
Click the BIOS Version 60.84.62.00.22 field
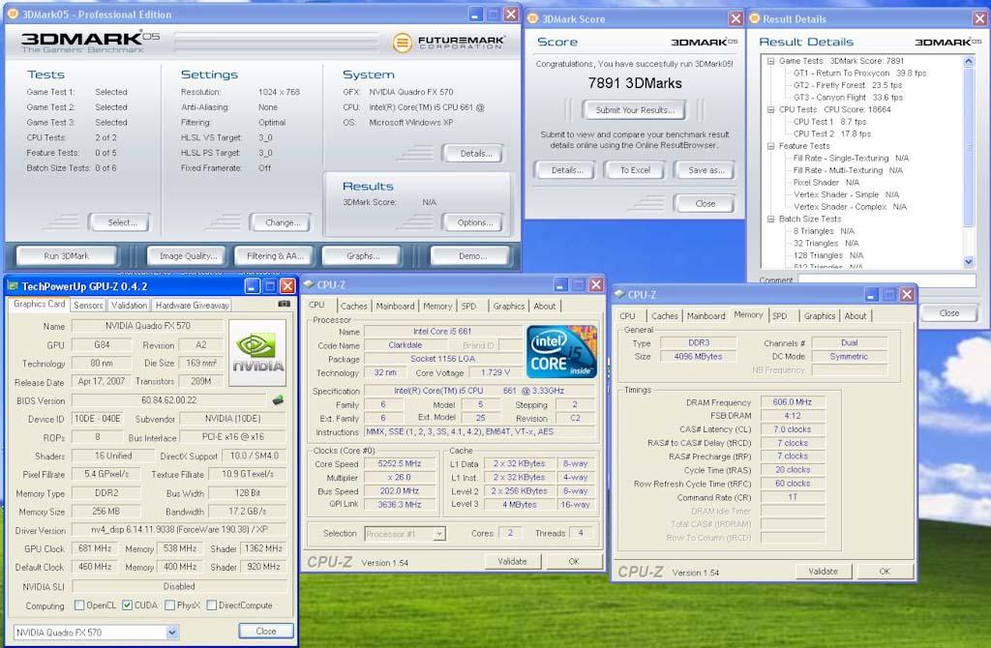coord(168,400)
